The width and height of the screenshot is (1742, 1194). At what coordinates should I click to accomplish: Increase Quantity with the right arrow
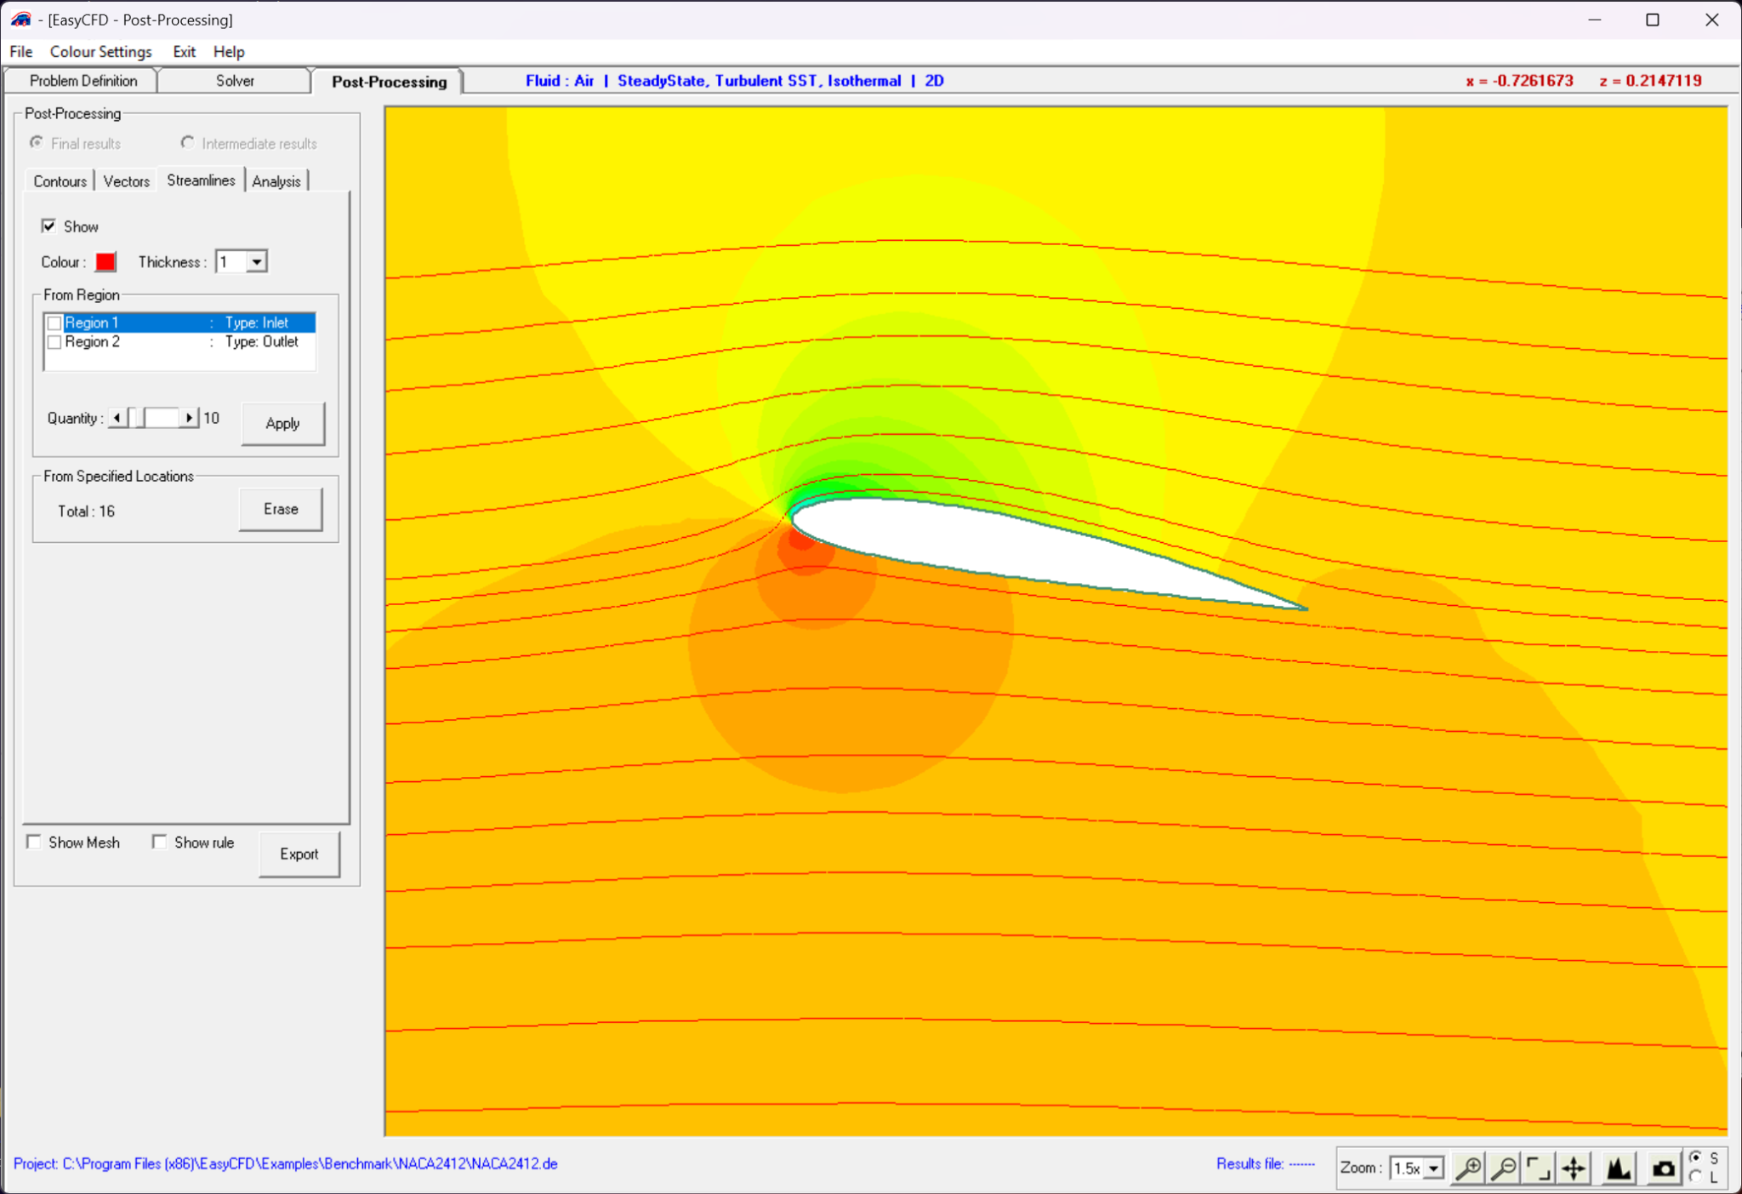point(190,418)
